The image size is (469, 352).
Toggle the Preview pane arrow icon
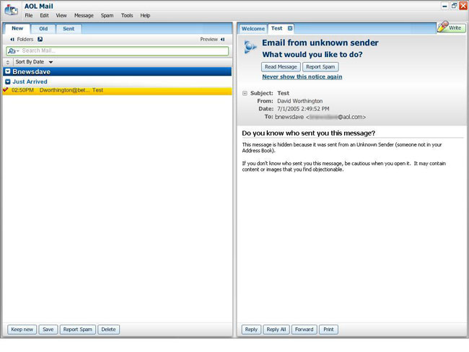point(222,39)
